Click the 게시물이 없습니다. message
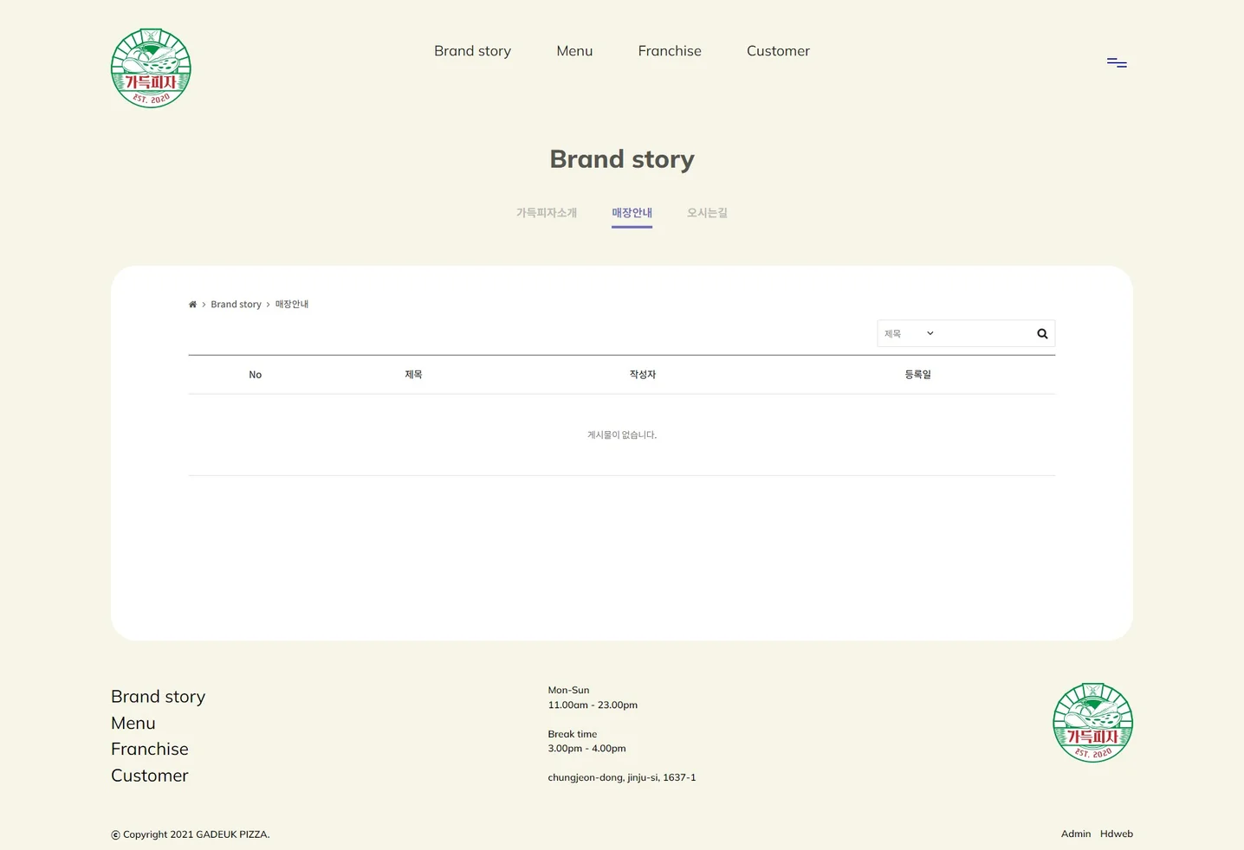The width and height of the screenshot is (1244, 850). (x=622, y=435)
